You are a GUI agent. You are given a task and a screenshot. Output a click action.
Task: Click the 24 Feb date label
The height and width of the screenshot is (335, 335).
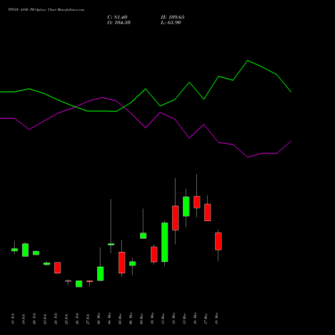pyautogui.click(x=56, y=319)
